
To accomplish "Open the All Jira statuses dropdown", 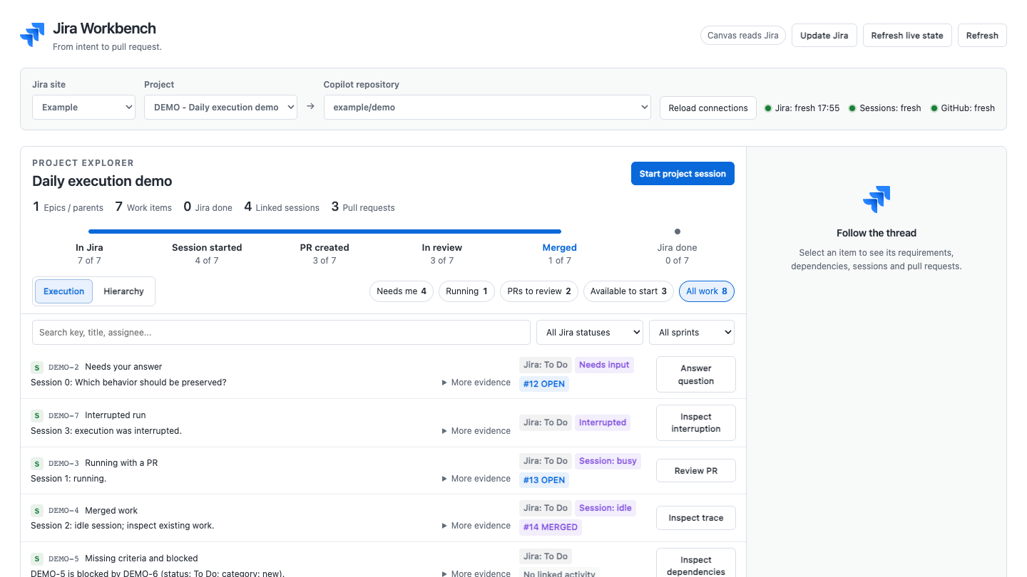I will 590,333.
